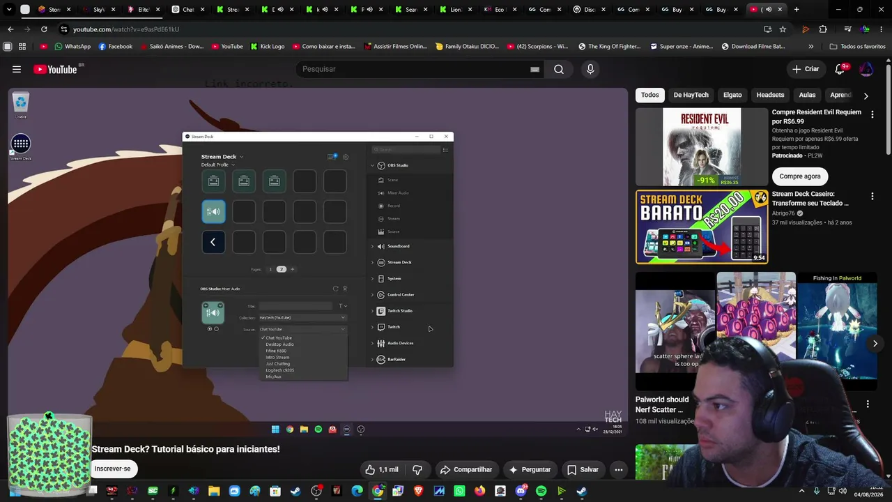The width and height of the screenshot is (892, 502).
Task: Click the Compartilhar share button
Action: [x=466, y=469]
